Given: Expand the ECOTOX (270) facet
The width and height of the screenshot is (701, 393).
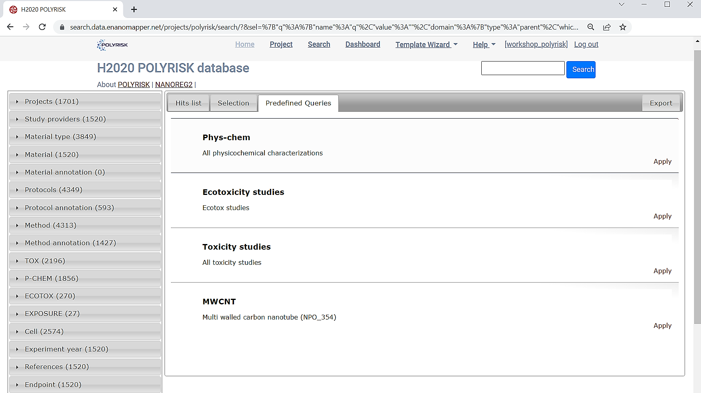Looking at the screenshot, I should click(50, 296).
